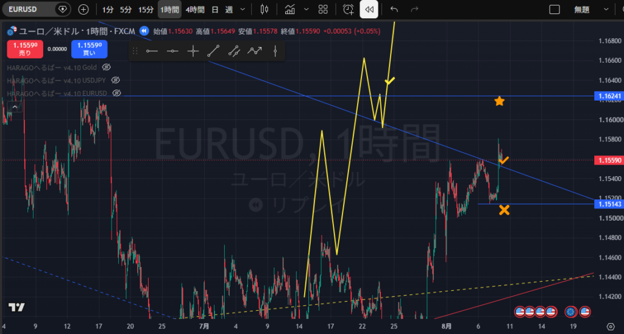This screenshot has height=334, width=624.
Task: Unhide the HARAGO v4.10 EURUSD indicator
Action: tap(116, 93)
